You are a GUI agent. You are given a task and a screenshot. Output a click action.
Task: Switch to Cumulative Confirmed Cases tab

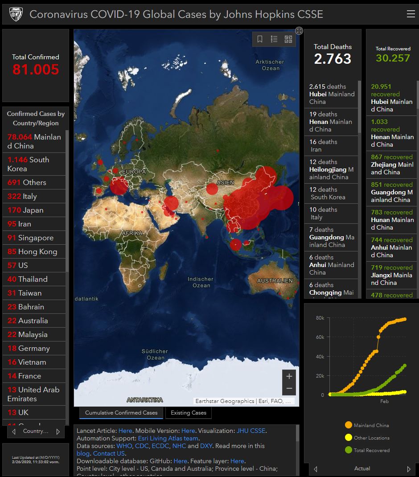tap(121, 413)
